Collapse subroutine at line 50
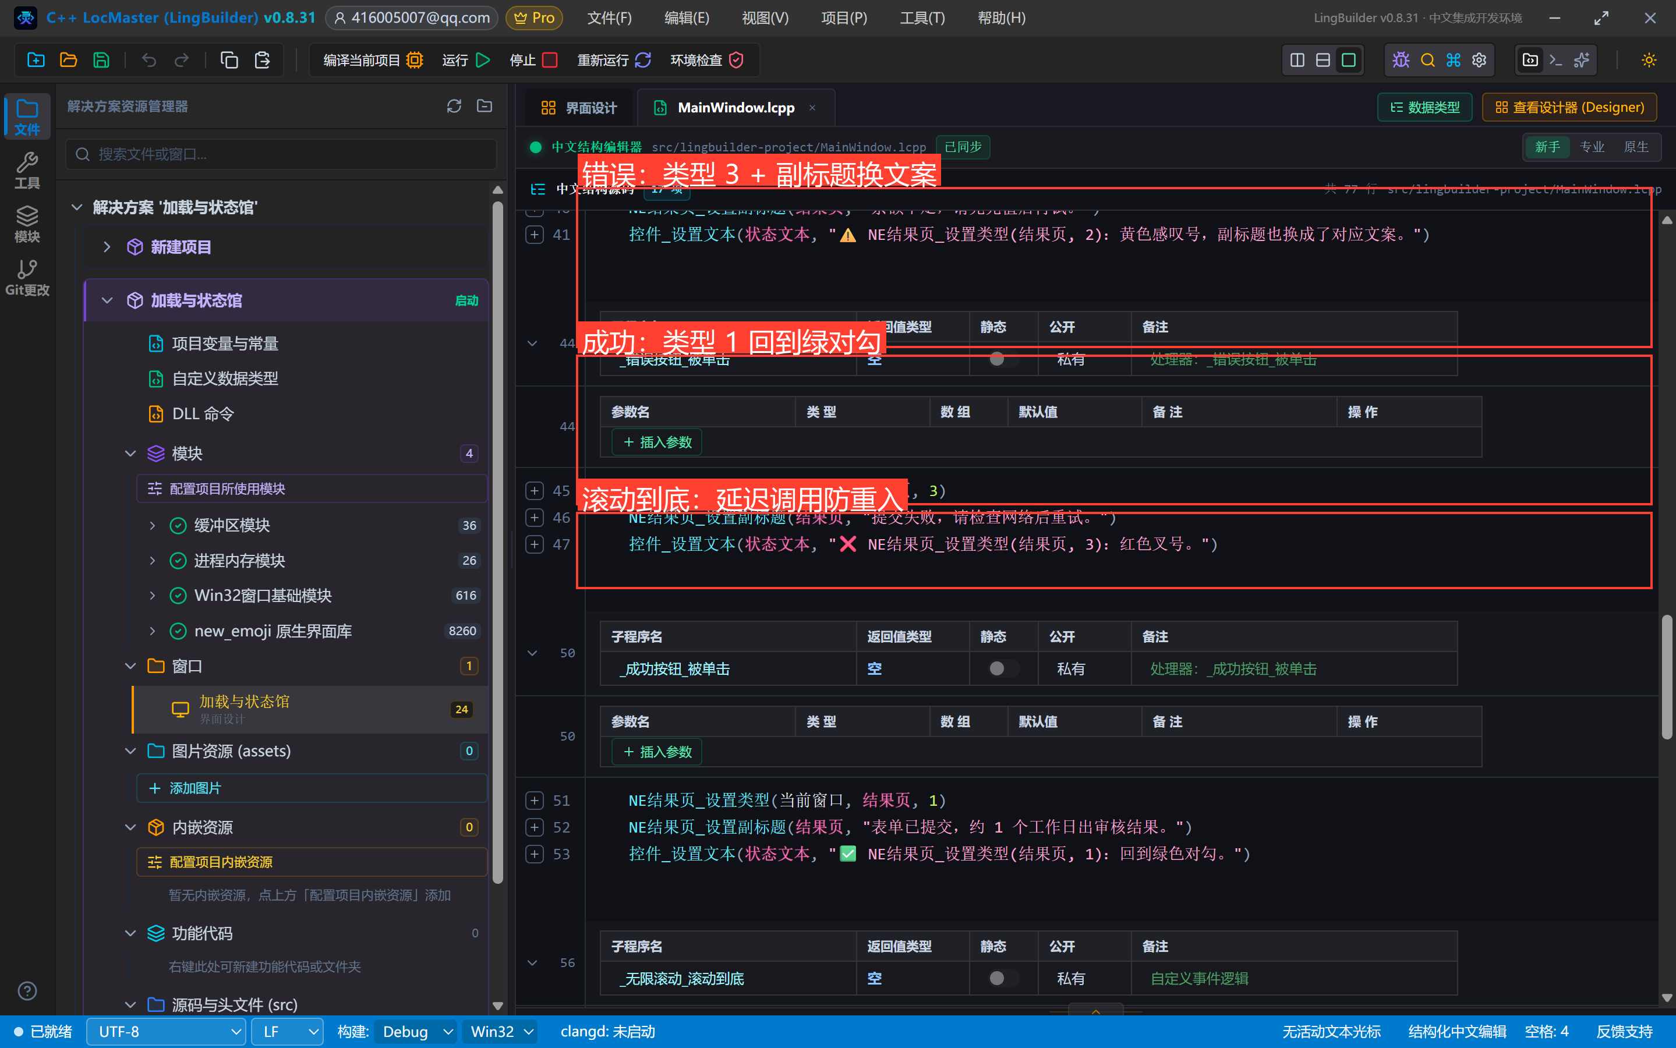Viewport: 1676px width, 1048px height. click(x=532, y=653)
